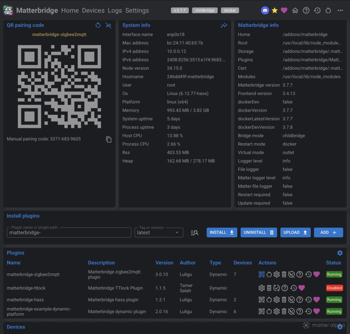The image size is (350, 334).
Task: Click the ADD button
Action: tap(328, 232)
